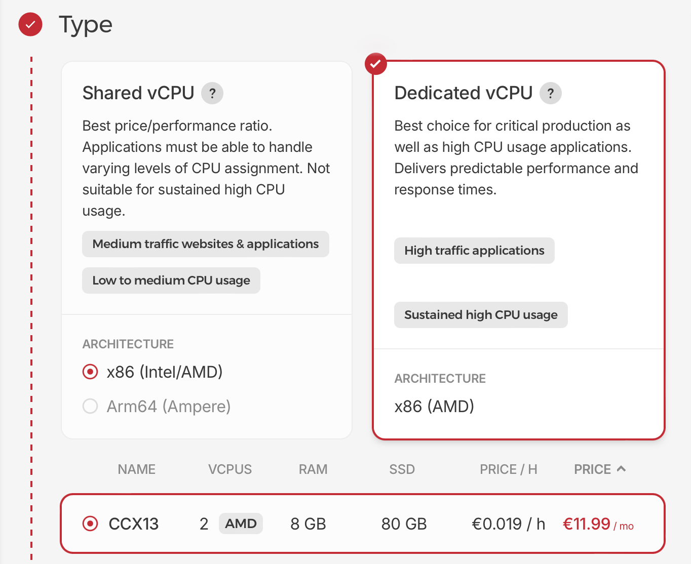Toggle the sort arrow next to PRICE
691x564 pixels.
tap(622, 469)
